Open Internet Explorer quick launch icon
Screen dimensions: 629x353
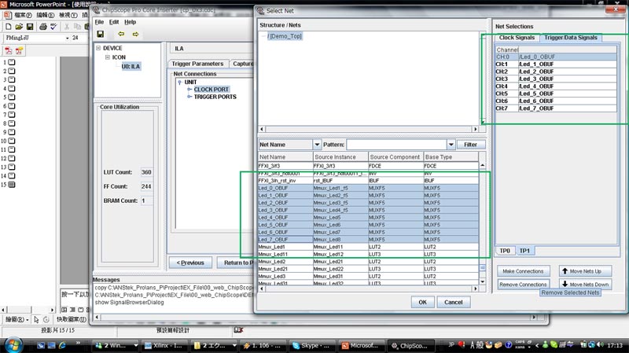(x=62, y=345)
